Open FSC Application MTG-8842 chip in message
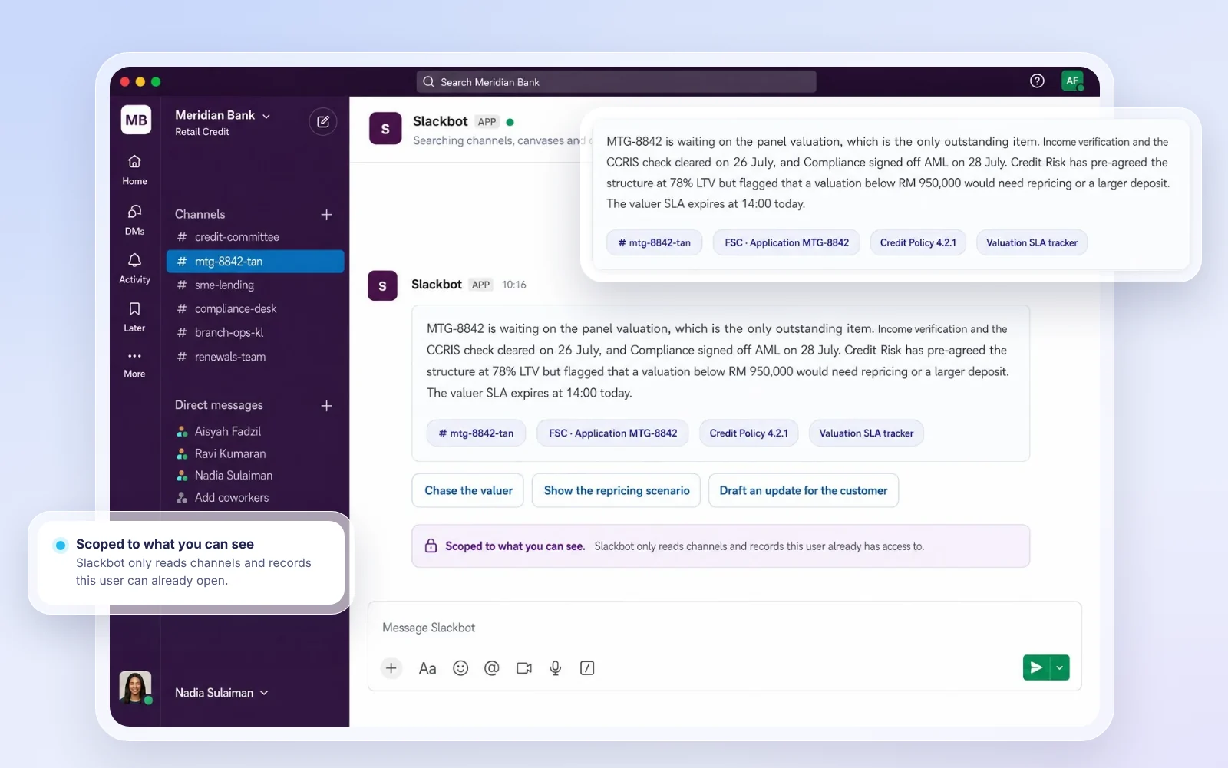 (x=612, y=433)
